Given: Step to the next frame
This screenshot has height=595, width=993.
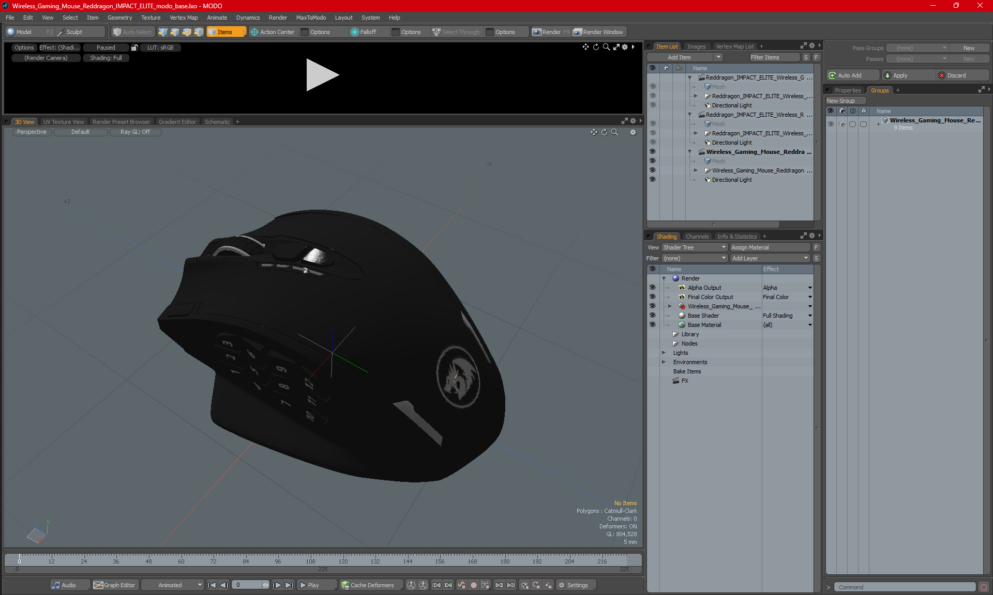Looking at the screenshot, I should tap(277, 585).
